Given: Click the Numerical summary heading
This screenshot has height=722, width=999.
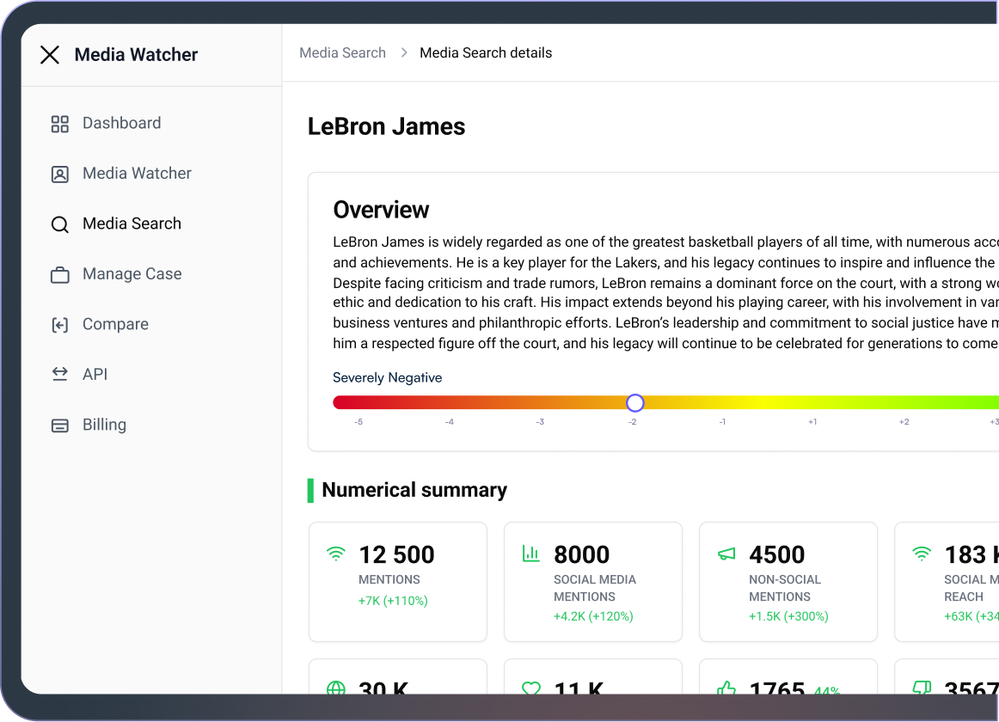Looking at the screenshot, I should point(414,490).
